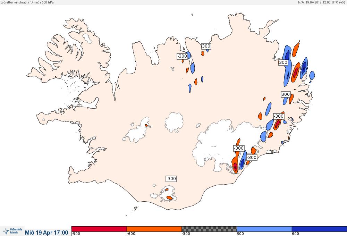This screenshot has width=347, height=236.
Task: Click the forecast time 'Mið 19 Apr 17:00'
Action: [46, 233]
